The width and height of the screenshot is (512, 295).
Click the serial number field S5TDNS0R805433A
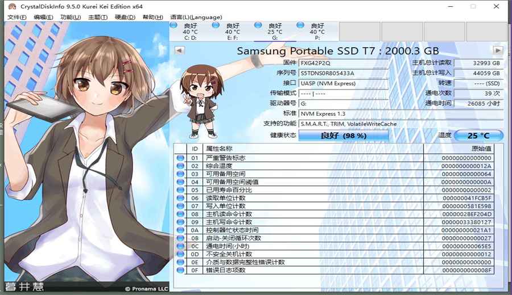tap(344, 73)
